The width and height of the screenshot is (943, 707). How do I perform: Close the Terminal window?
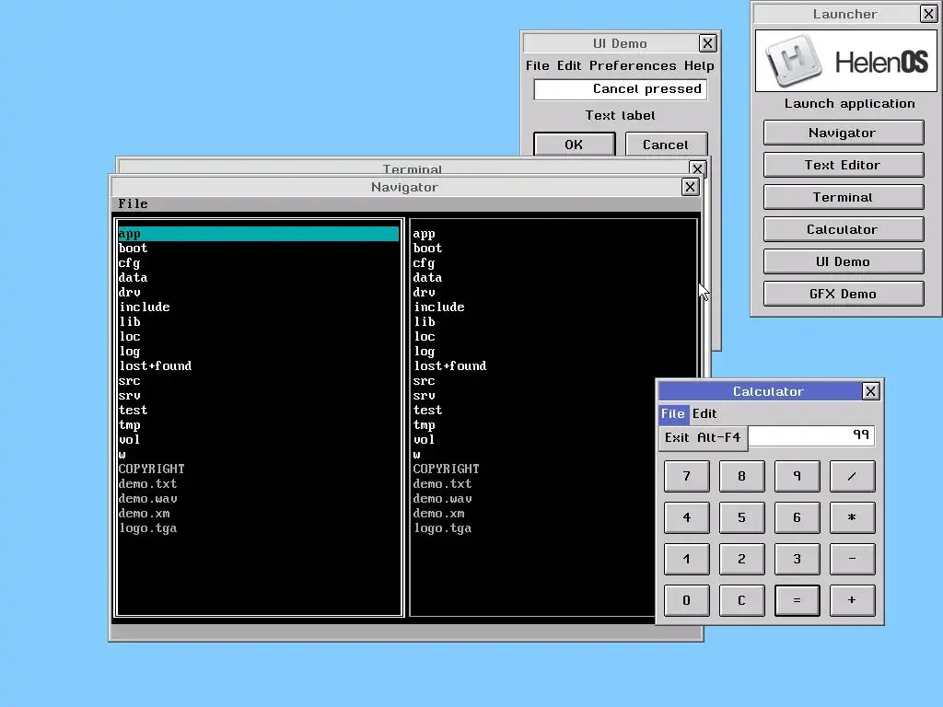tap(697, 168)
